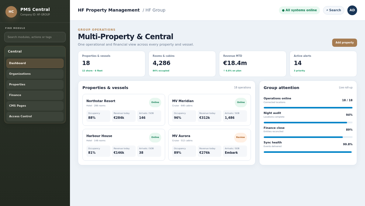This screenshot has height=206, width=365.
Task: Open the Rooms & cabins stat card
Action: tap(182, 64)
